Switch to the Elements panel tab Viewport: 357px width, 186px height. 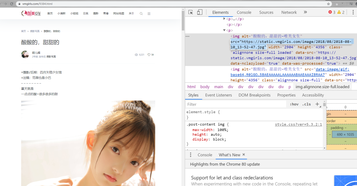(x=220, y=13)
